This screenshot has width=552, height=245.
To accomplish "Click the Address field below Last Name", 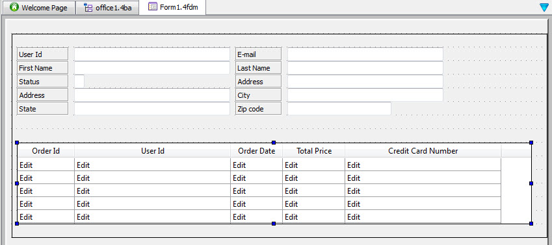I will click(x=365, y=82).
